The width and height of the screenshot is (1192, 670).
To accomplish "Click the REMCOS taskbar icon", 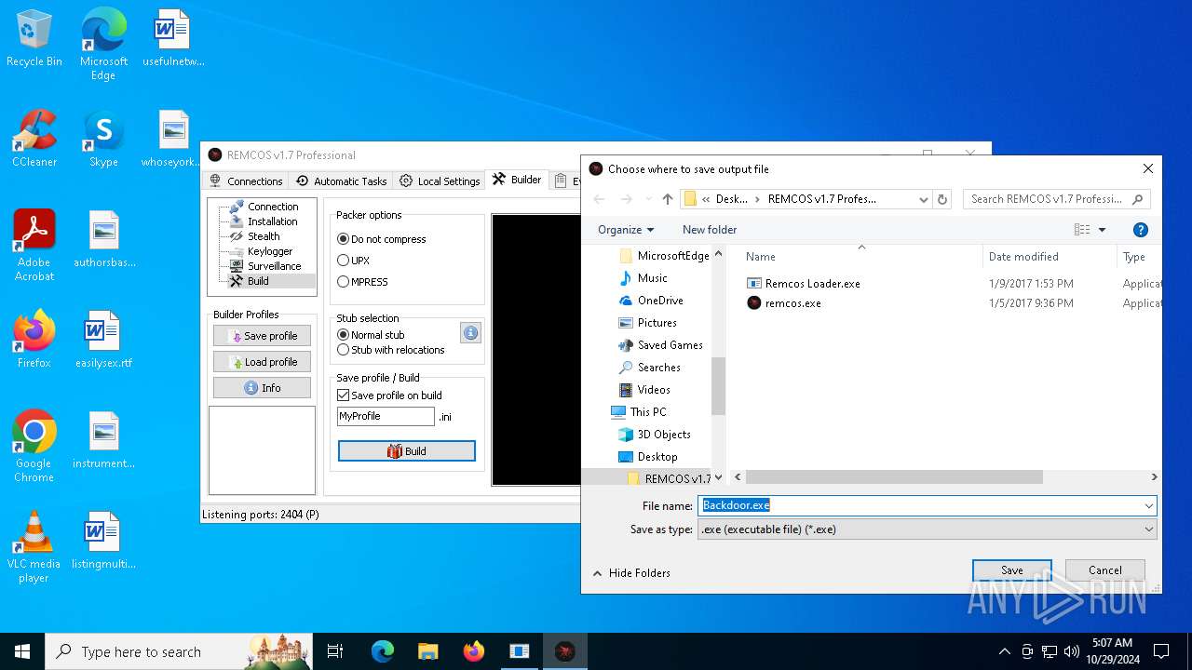I will click(x=564, y=651).
